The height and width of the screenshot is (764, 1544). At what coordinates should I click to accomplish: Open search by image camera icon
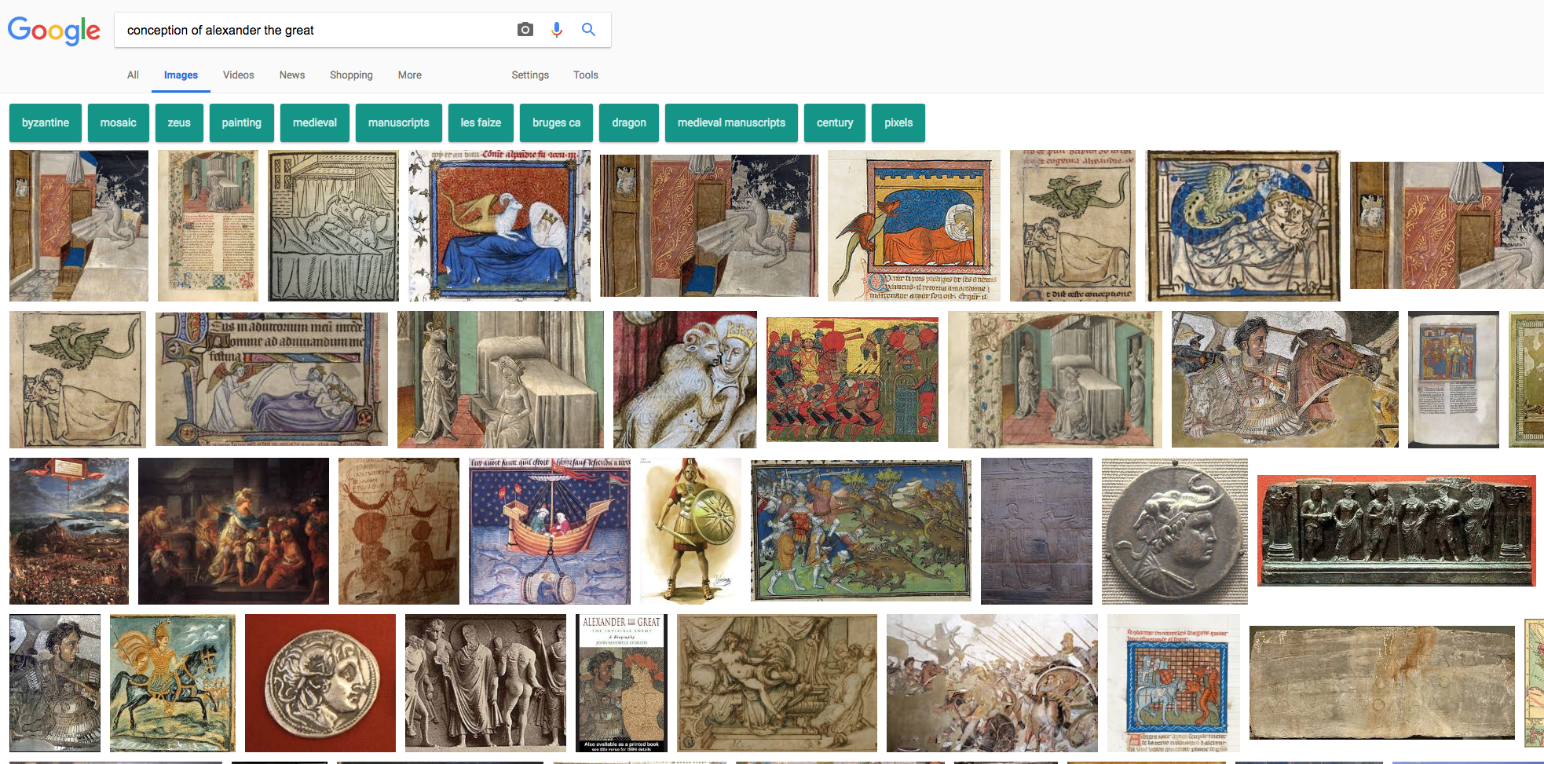click(525, 30)
